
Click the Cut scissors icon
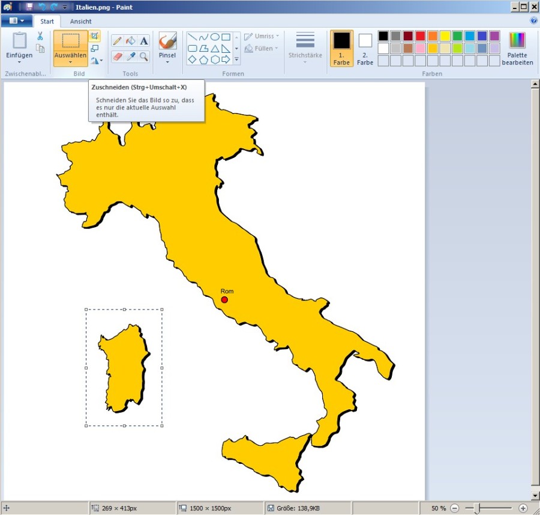click(40, 36)
